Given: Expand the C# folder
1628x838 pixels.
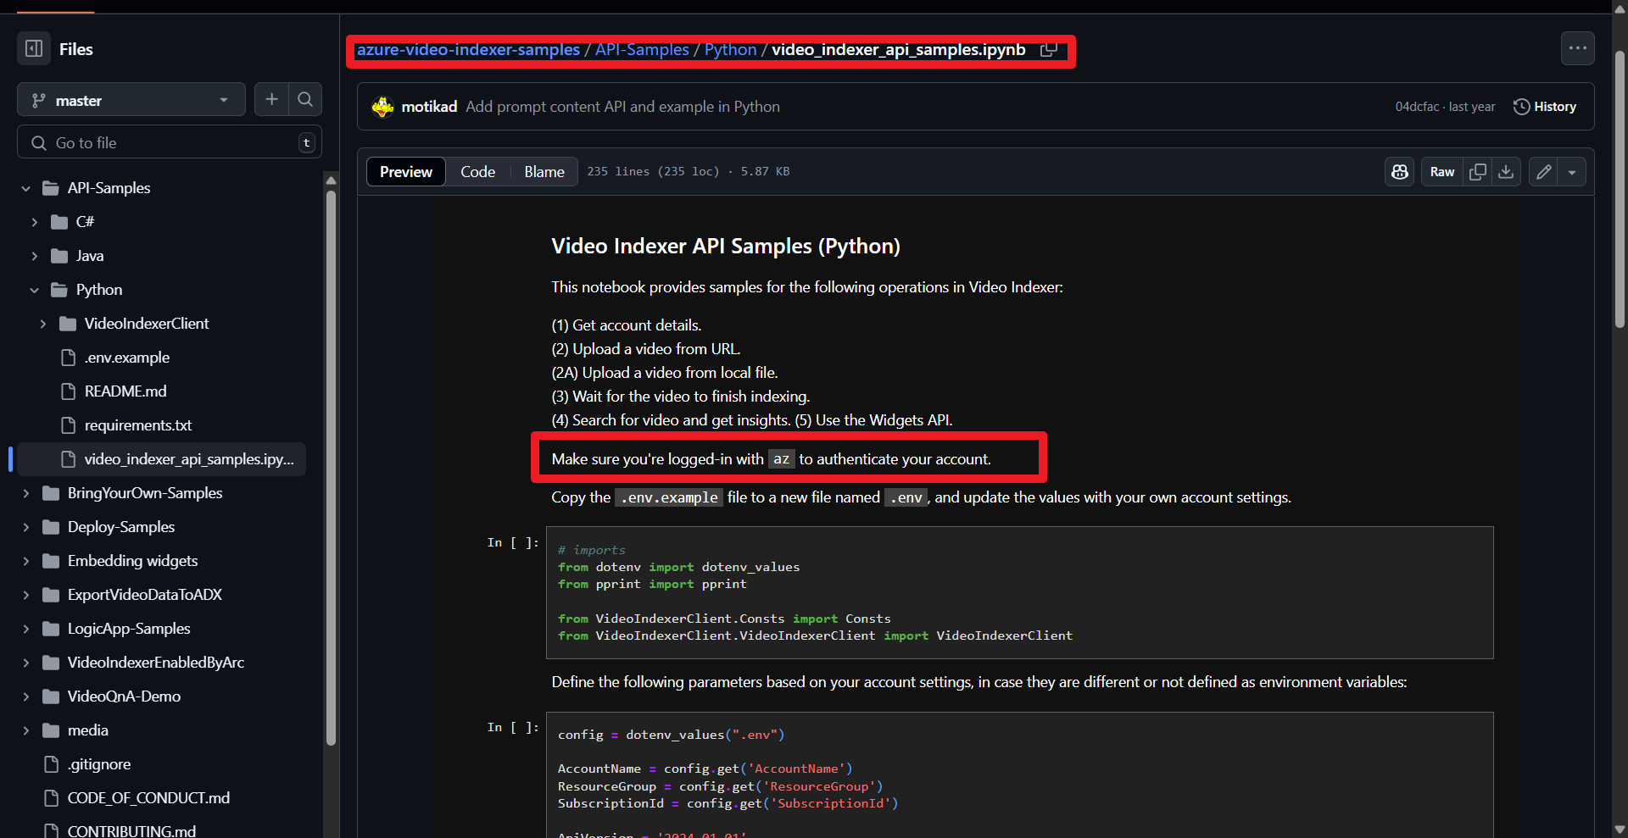Looking at the screenshot, I should coord(34,222).
